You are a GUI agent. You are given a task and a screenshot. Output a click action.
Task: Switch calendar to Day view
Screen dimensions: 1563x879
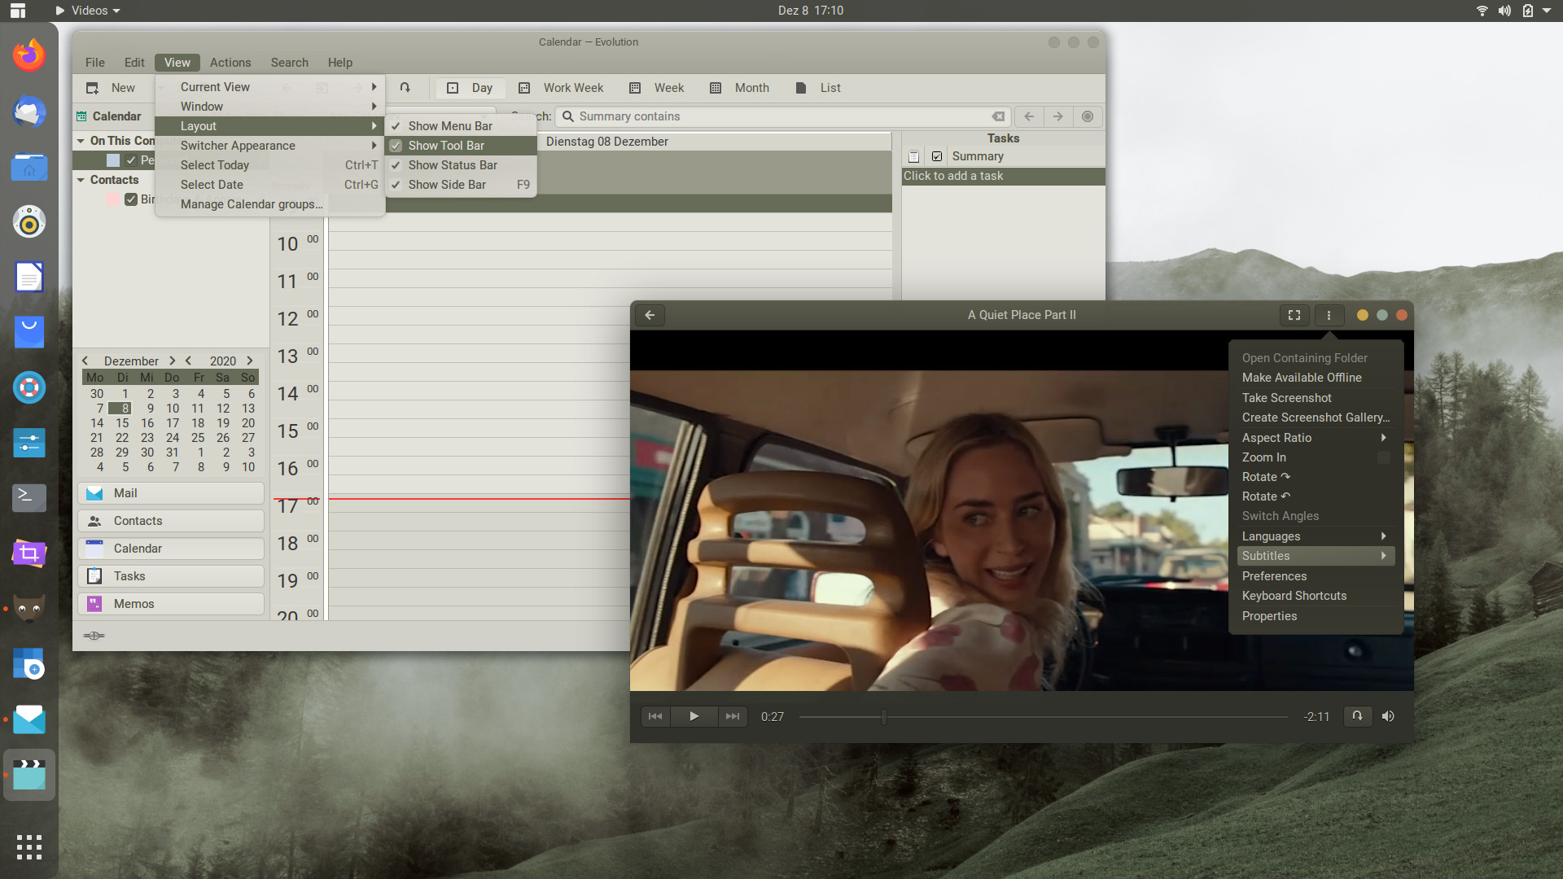click(471, 88)
